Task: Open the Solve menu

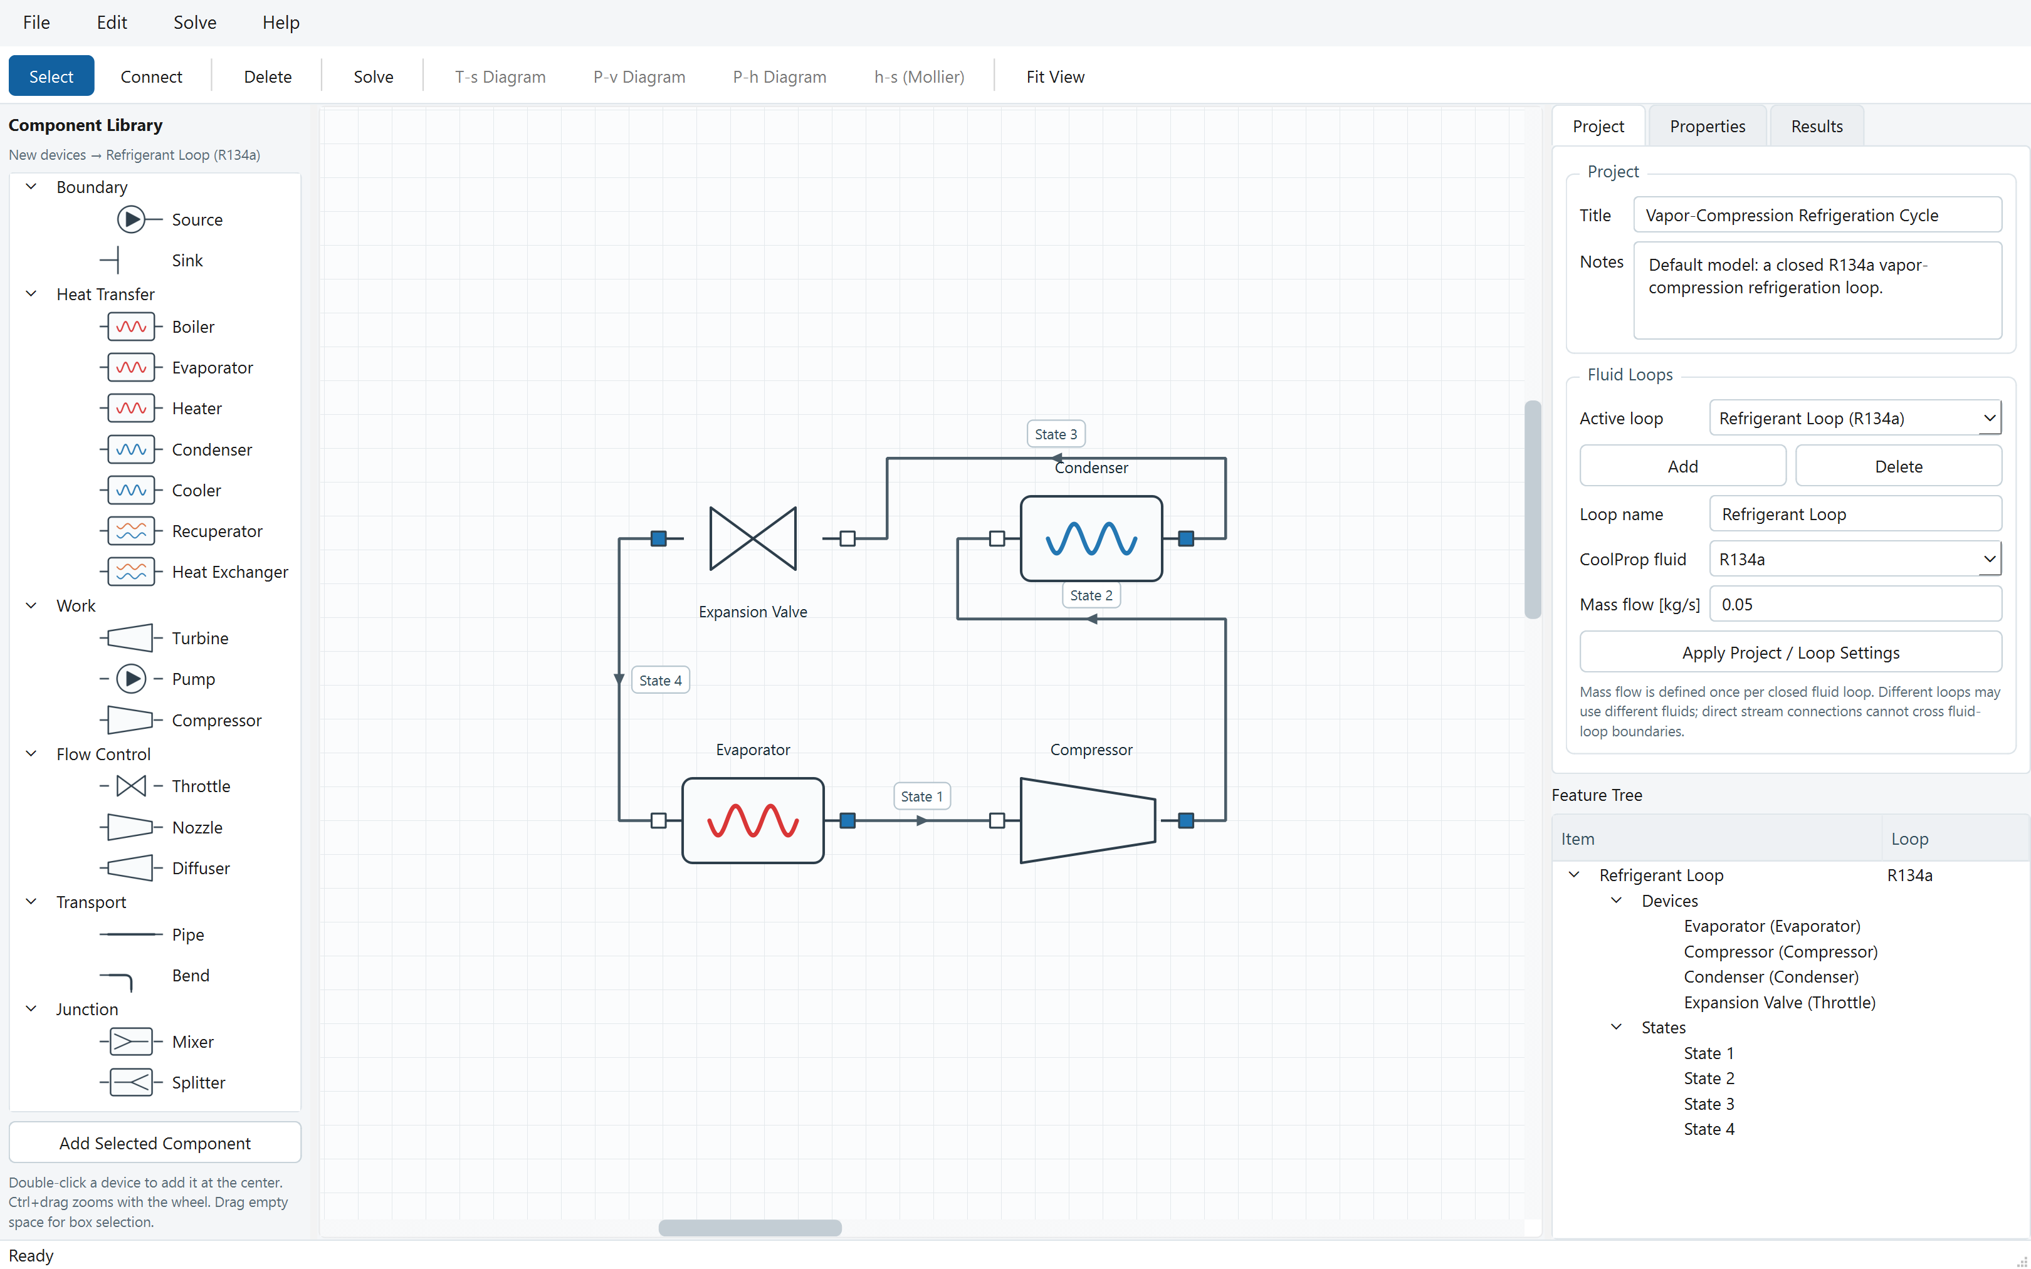Action: click(195, 23)
